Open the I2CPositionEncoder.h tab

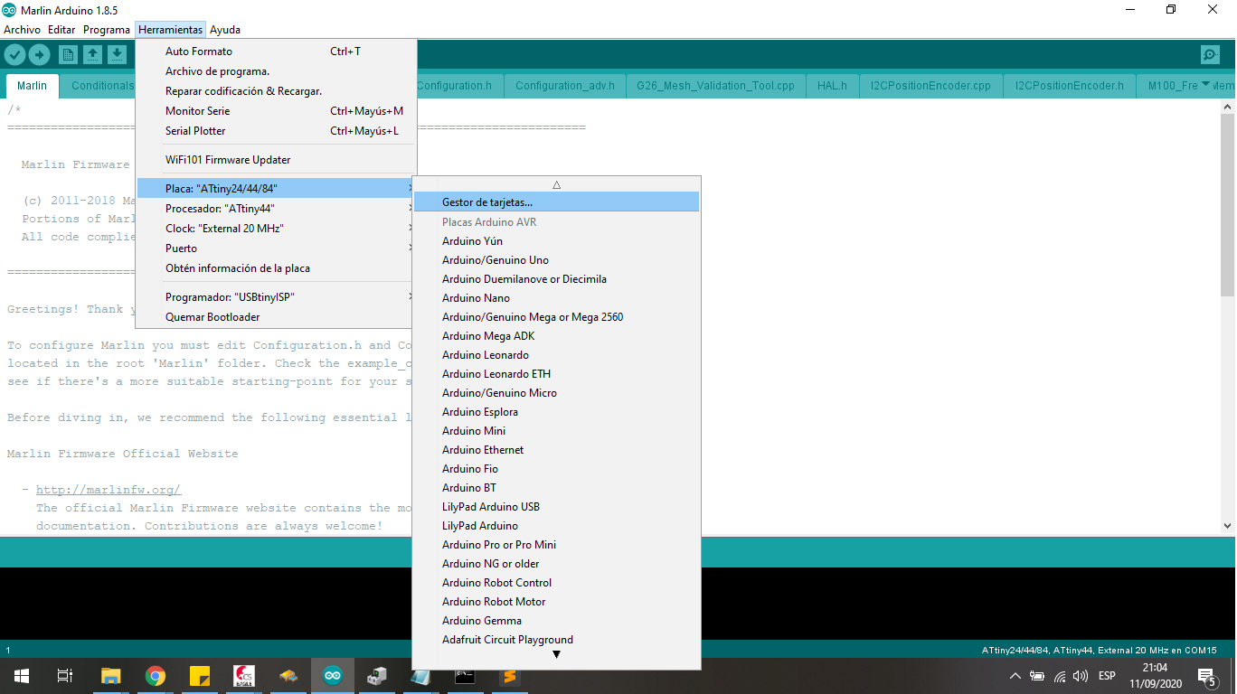point(1070,86)
